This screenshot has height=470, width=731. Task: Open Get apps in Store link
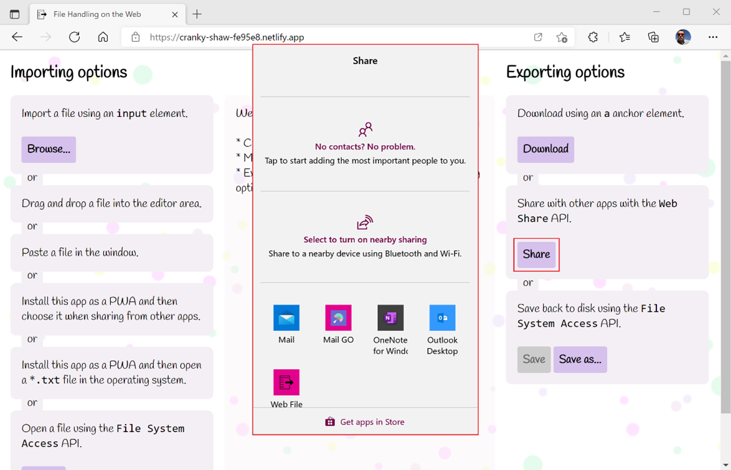[x=365, y=422]
